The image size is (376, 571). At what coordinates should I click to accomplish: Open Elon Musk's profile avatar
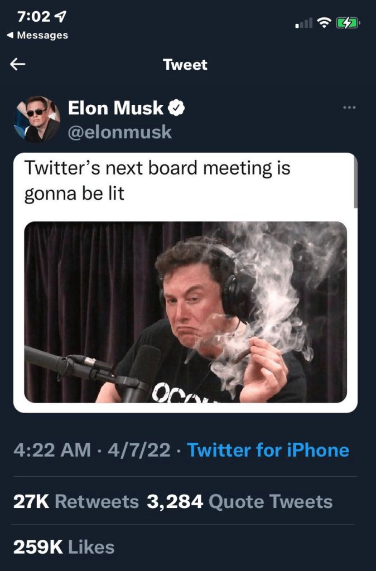click(37, 119)
